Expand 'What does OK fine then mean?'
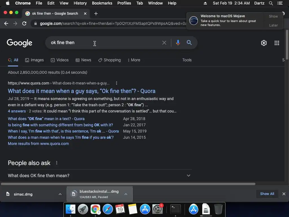Viewport: 289px width, 217px height. coord(100,175)
